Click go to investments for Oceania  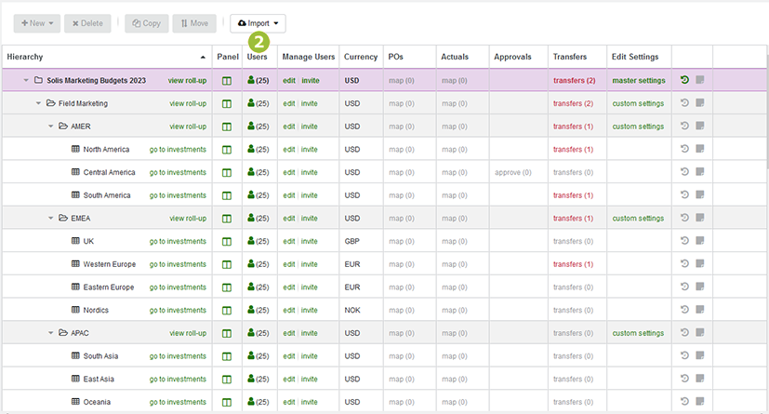point(178,402)
